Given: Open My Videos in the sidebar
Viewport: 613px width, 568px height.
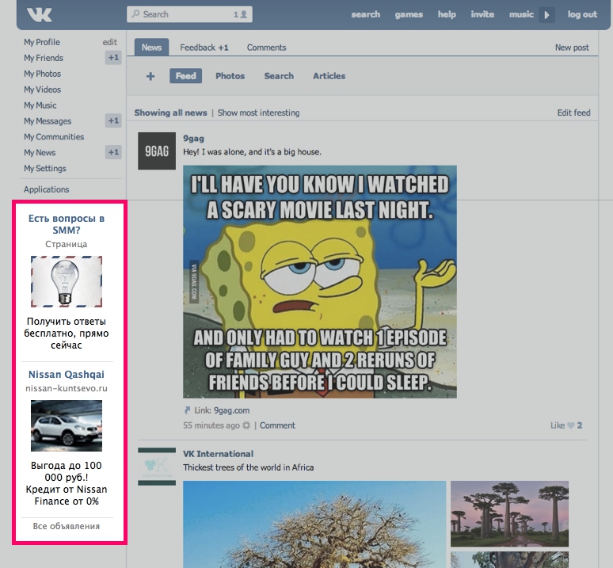Looking at the screenshot, I should point(42,90).
